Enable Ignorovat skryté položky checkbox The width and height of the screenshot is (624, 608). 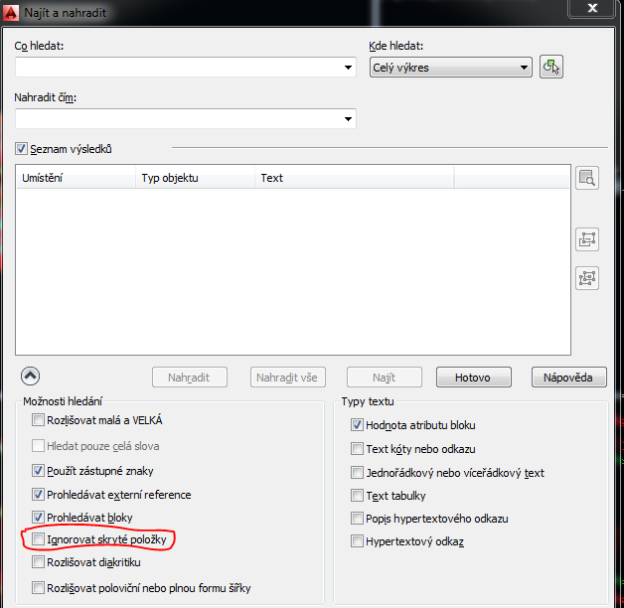click(39, 539)
